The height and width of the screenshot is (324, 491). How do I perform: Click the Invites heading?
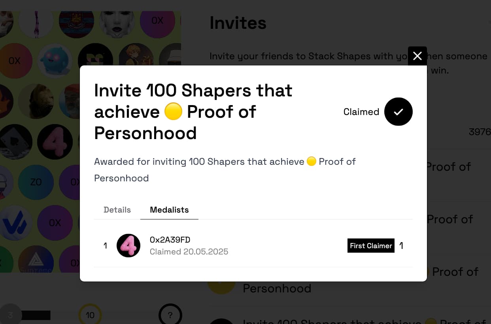point(238,23)
